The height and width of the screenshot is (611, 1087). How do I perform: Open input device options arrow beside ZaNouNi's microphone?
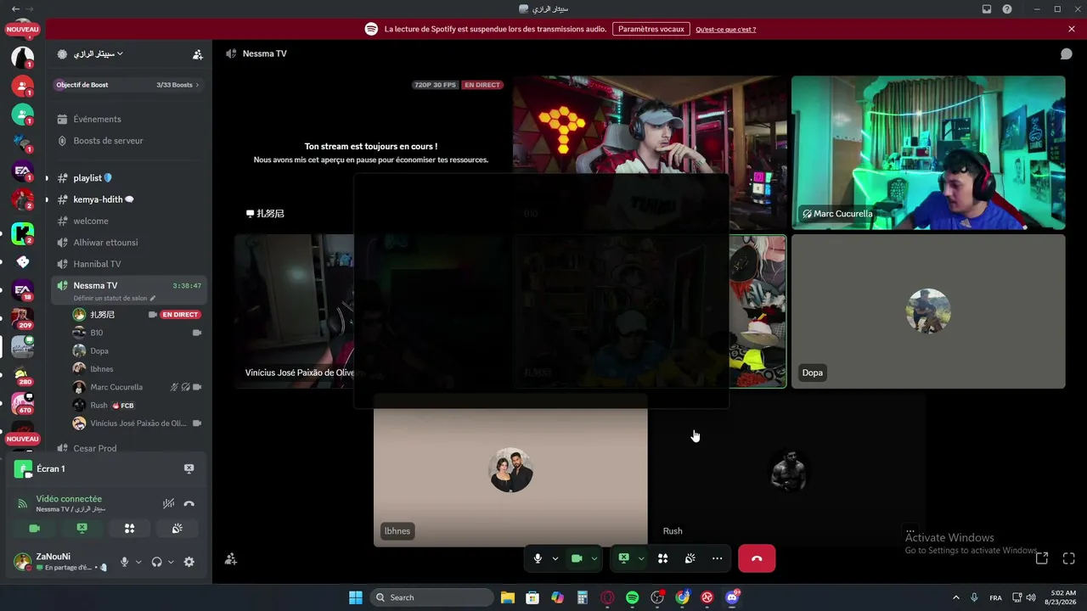[x=138, y=562]
